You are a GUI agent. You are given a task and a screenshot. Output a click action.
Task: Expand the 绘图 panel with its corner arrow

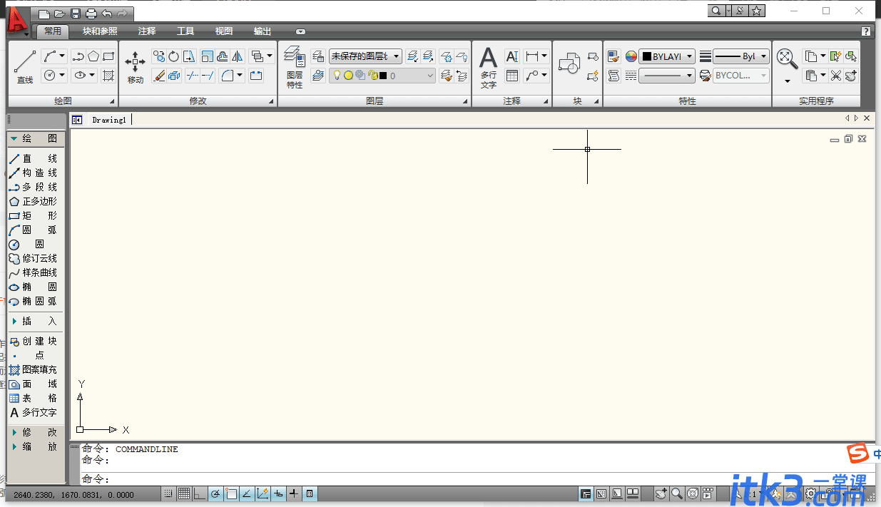tap(112, 102)
